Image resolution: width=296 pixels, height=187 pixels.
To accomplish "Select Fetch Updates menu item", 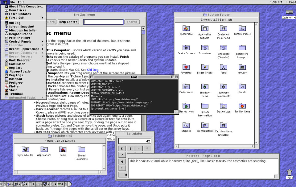I will coord(23,14).
